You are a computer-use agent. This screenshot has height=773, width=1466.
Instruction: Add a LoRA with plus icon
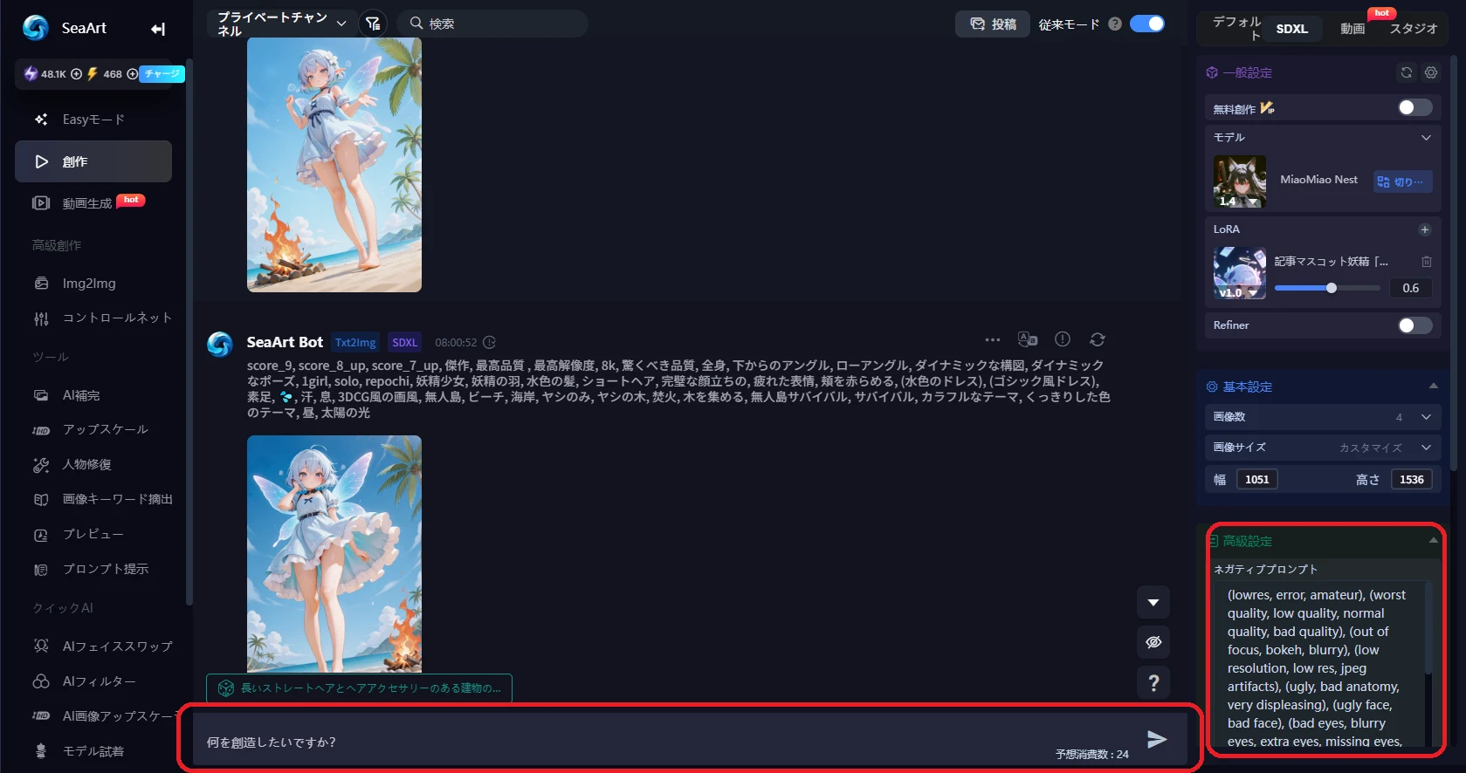1424,229
